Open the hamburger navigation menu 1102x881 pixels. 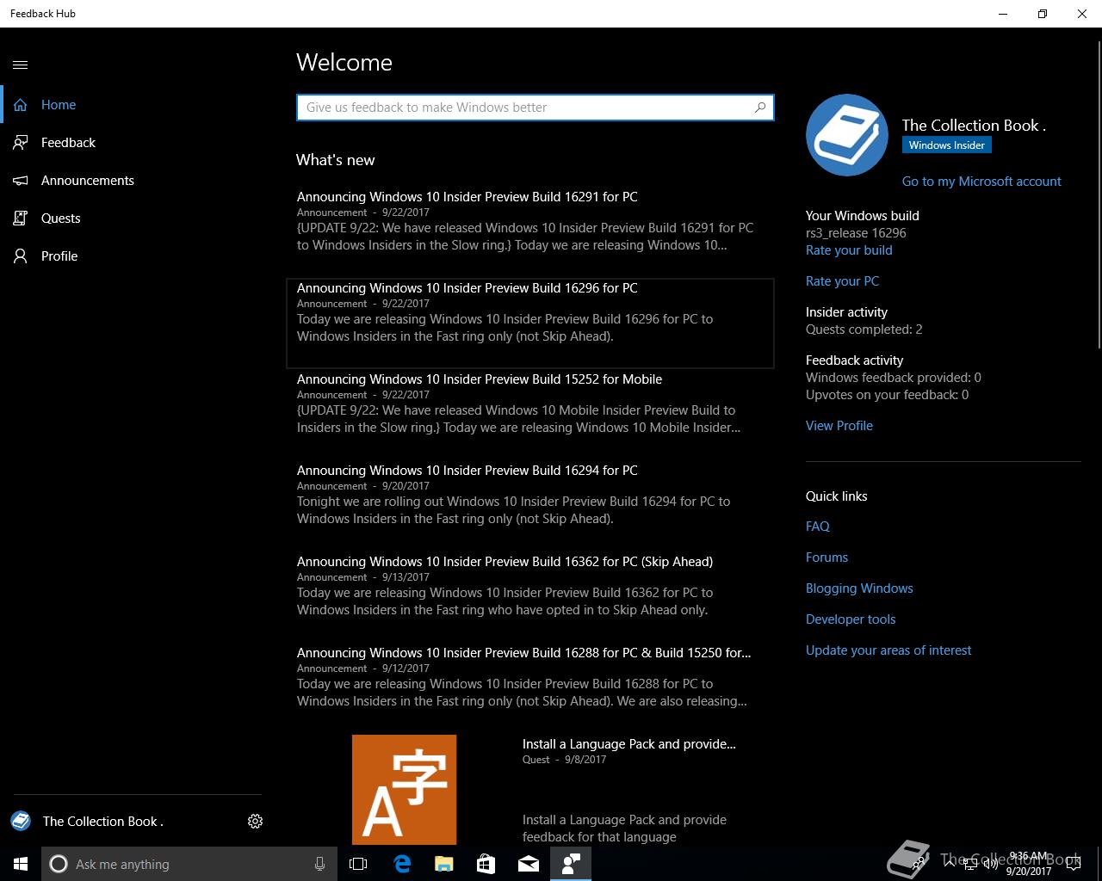point(21,65)
